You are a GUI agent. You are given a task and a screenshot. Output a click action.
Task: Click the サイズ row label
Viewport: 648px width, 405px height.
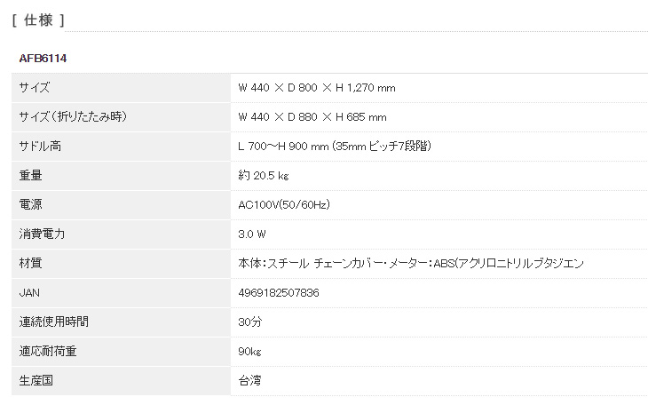pyautogui.click(x=35, y=88)
